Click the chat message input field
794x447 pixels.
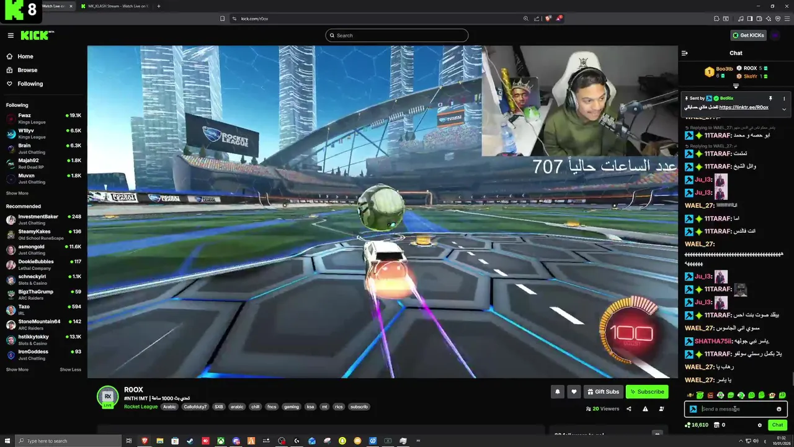tap(736, 409)
